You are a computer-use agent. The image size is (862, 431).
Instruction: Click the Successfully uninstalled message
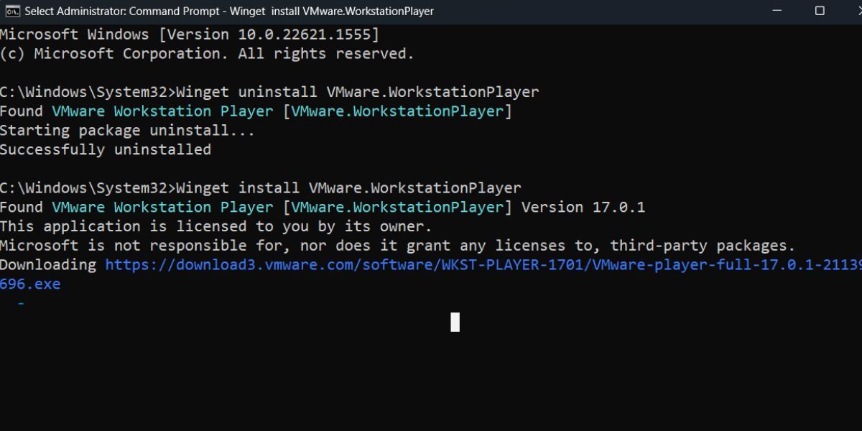pyautogui.click(x=105, y=149)
